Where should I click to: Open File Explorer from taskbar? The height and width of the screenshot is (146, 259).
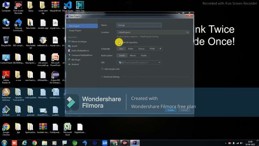(45, 143)
